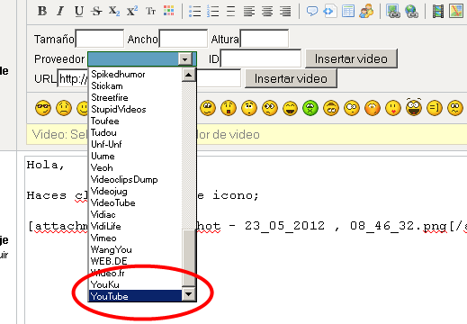The height and width of the screenshot is (324, 467).
Task: Collapse the Proveedor dropdown arrow
Action: (185, 59)
